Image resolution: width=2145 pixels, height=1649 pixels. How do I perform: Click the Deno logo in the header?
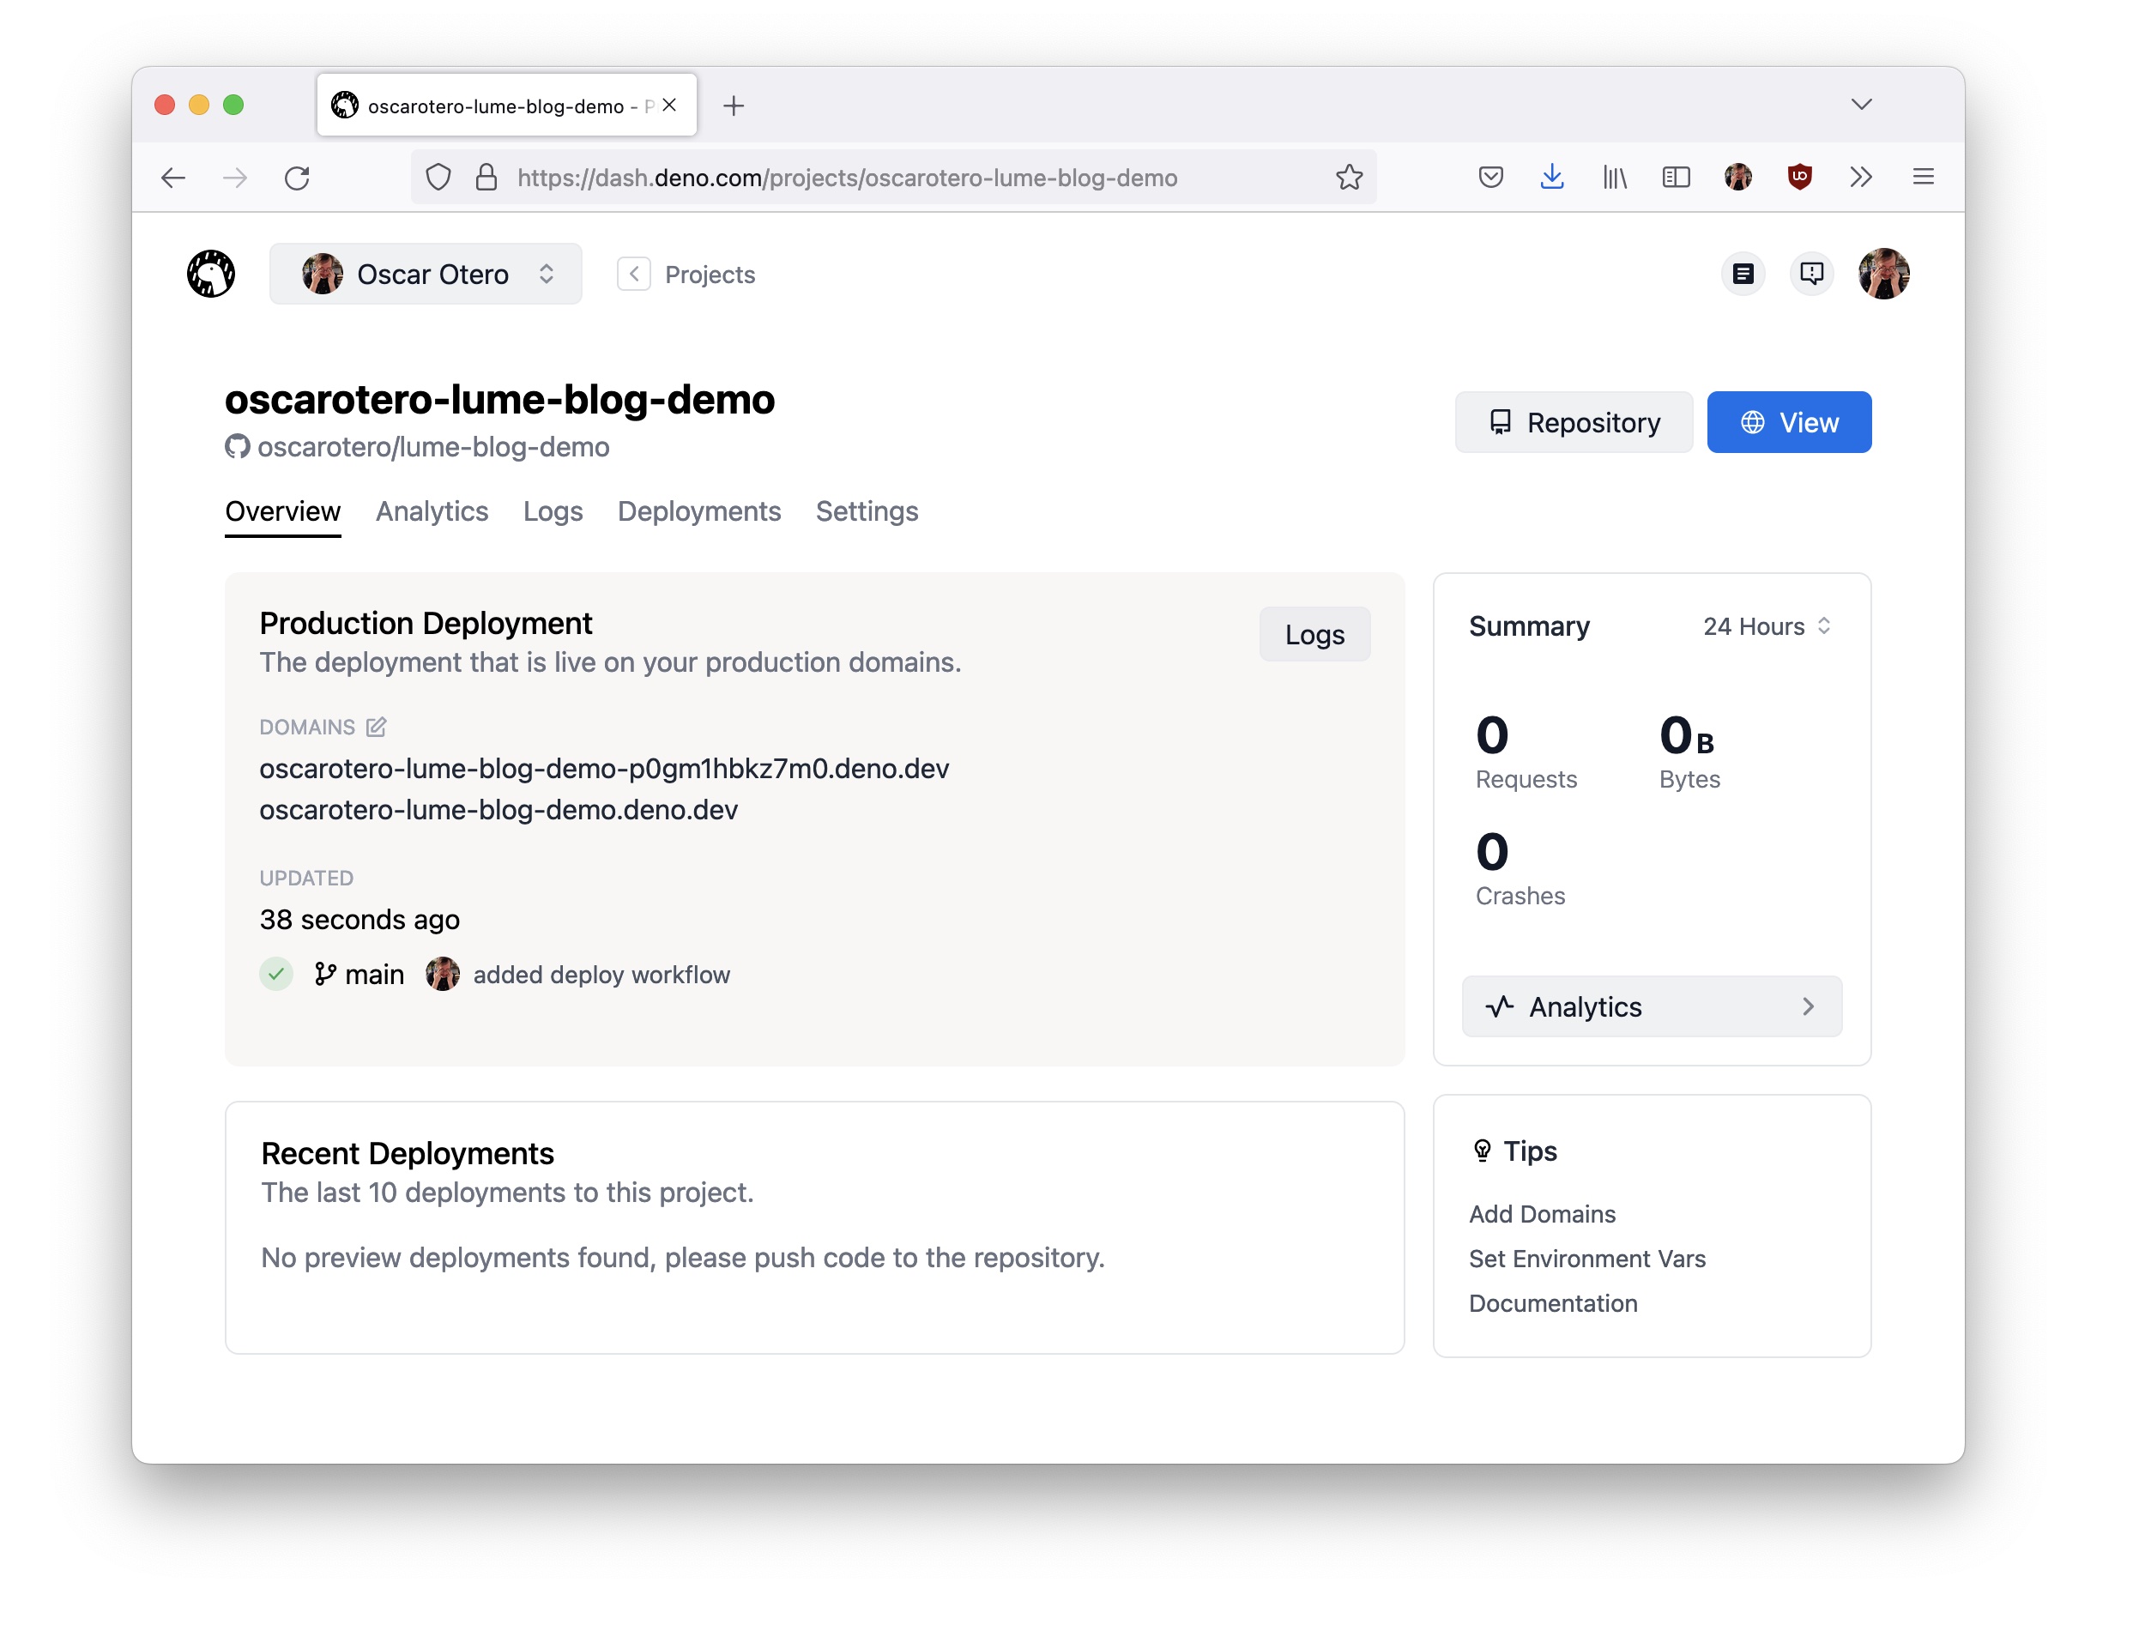(210, 274)
